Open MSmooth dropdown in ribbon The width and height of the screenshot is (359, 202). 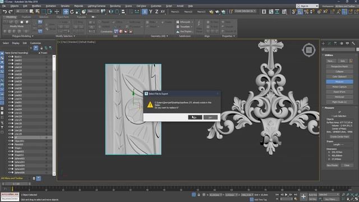(192, 22)
